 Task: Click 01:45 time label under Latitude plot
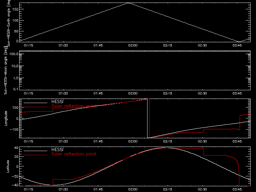pos(98,189)
